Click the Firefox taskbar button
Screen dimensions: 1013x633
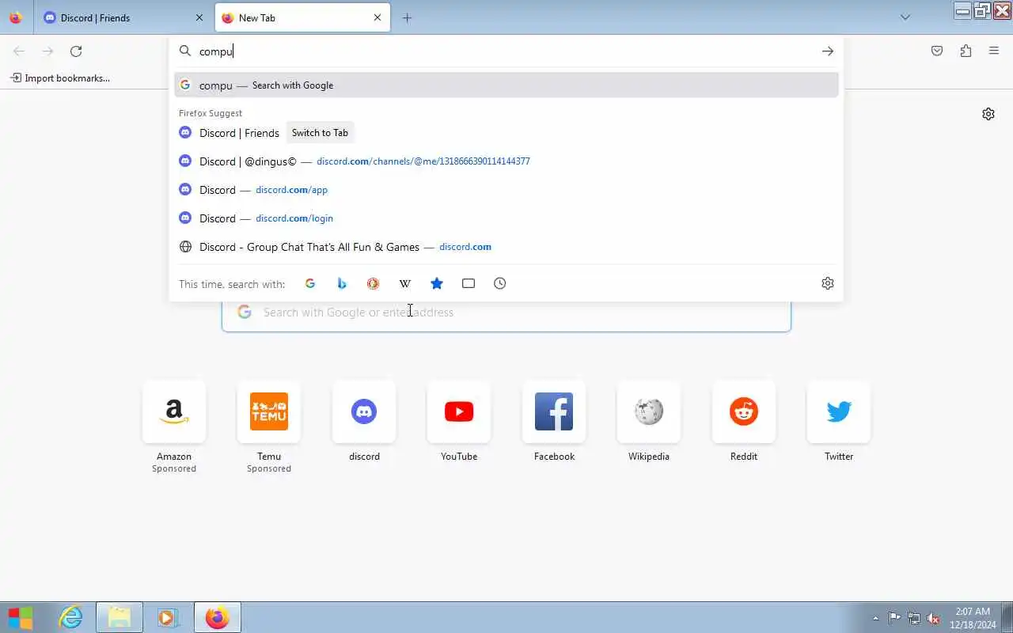[217, 617]
